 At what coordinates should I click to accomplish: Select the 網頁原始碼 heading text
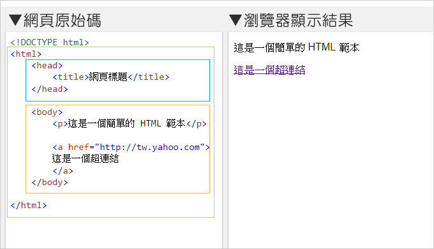tap(63, 20)
